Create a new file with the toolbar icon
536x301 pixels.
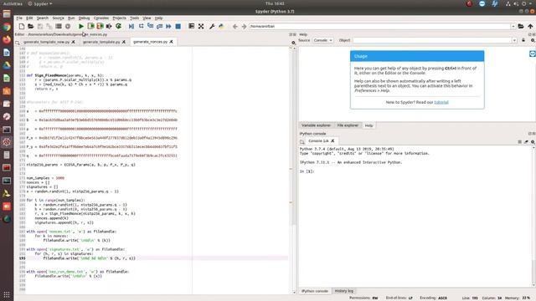click(22, 26)
